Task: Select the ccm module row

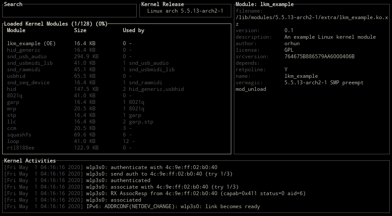Action: tap(116, 128)
